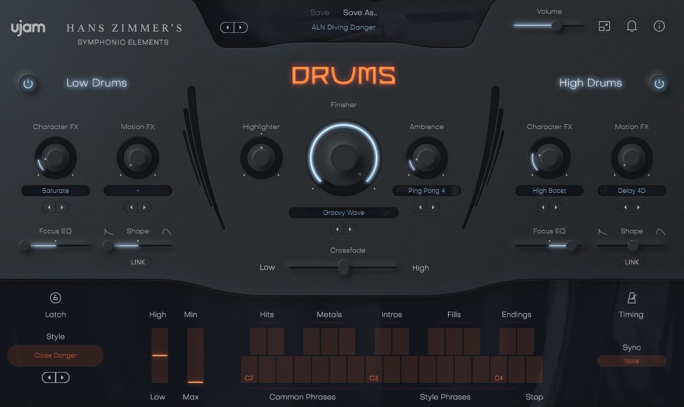Click the Fills section label
684x407 pixels.
click(x=453, y=314)
